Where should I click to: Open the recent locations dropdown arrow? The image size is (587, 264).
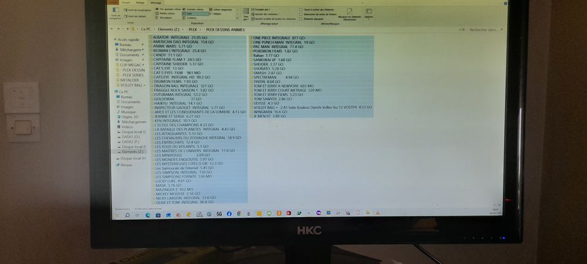pos(123,29)
